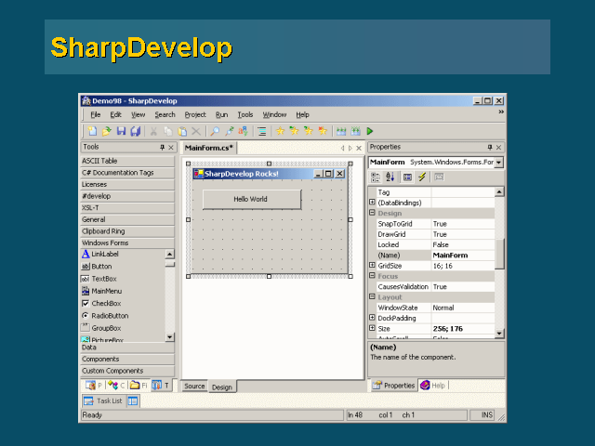Click the Copy toolbar icon
The width and height of the screenshot is (595, 446).
click(167, 131)
